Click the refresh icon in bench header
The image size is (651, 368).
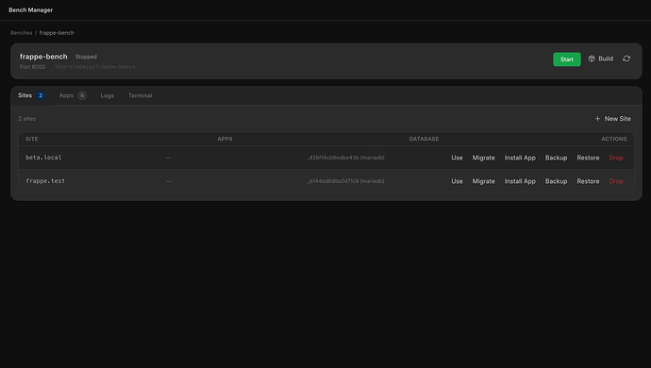(x=626, y=59)
